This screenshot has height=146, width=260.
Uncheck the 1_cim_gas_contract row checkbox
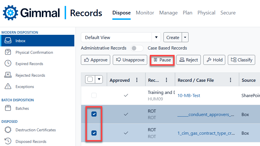(x=94, y=133)
